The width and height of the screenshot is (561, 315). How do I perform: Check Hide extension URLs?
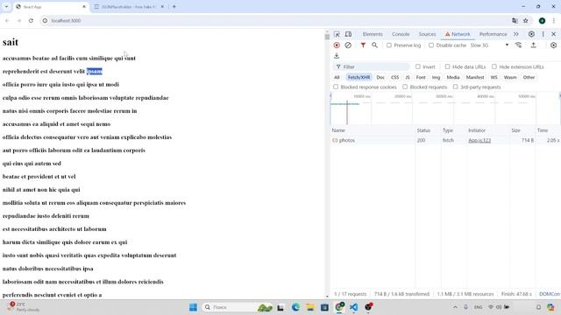point(494,66)
